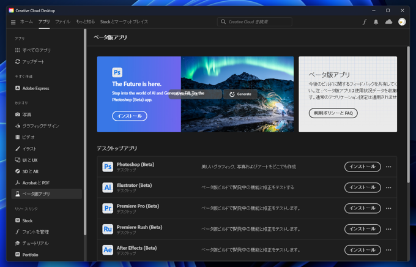Click the Illustrator (Beta) app icon
Viewport: 416px width, 267px height.
(108, 187)
